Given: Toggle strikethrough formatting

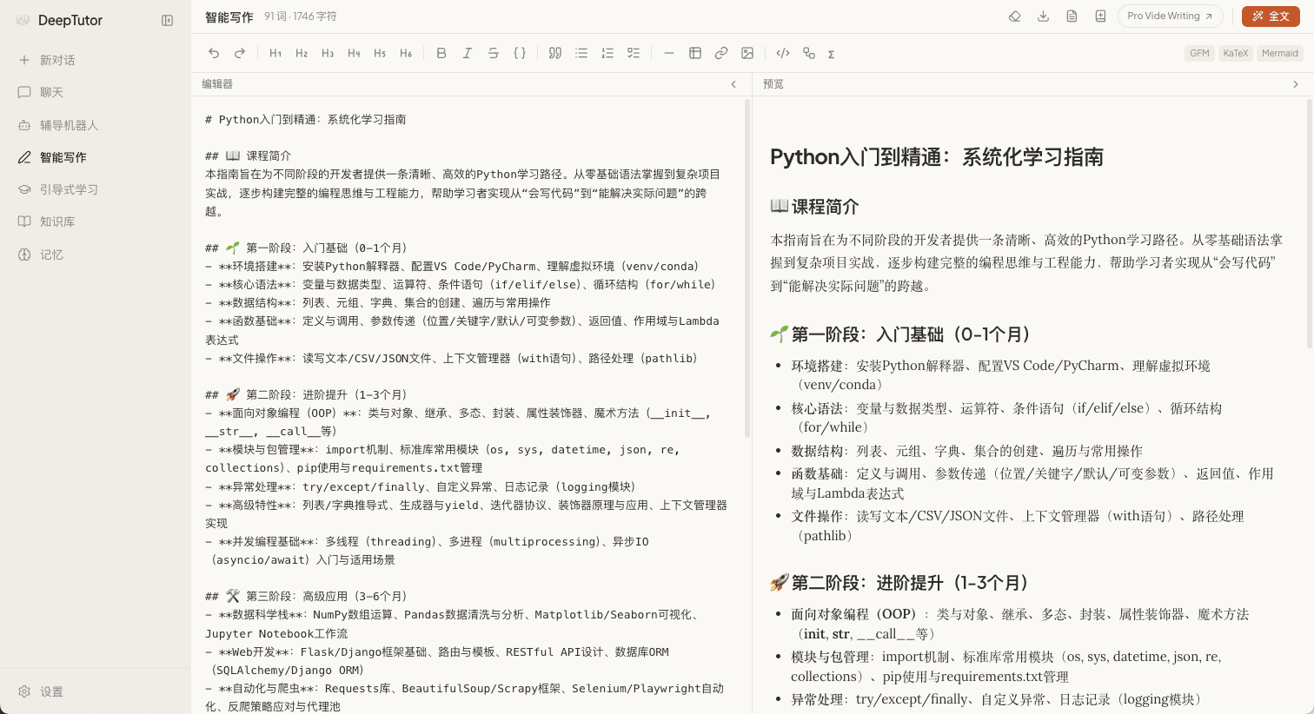Looking at the screenshot, I should coord(494,53).
